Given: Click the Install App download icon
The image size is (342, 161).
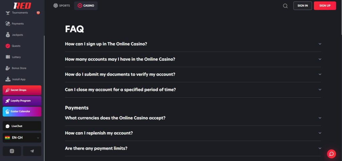Looking at the screenshot, I should pyautogui.click(x=8, y=79).
